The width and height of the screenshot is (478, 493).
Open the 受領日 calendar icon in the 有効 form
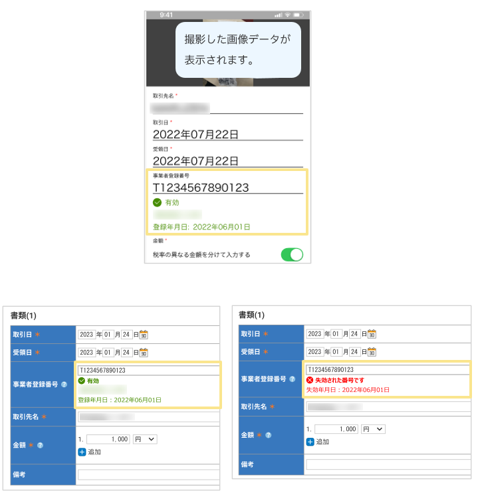click(x=144, y=352)
